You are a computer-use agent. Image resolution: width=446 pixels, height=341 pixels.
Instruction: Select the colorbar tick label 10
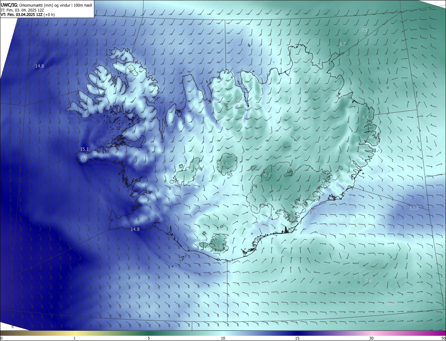[223, 339]
